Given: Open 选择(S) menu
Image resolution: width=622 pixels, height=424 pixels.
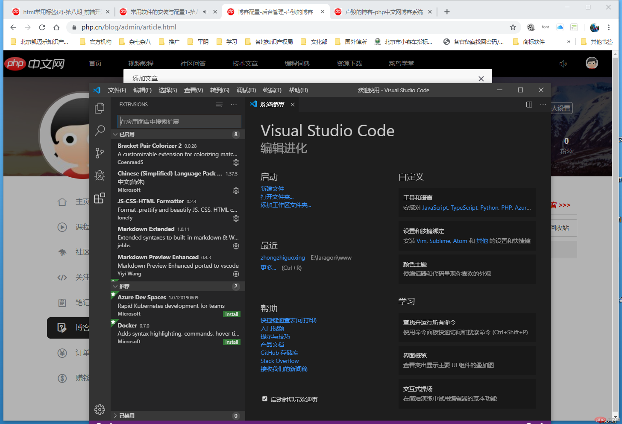Looking at the screenshot, I should 168,90.
